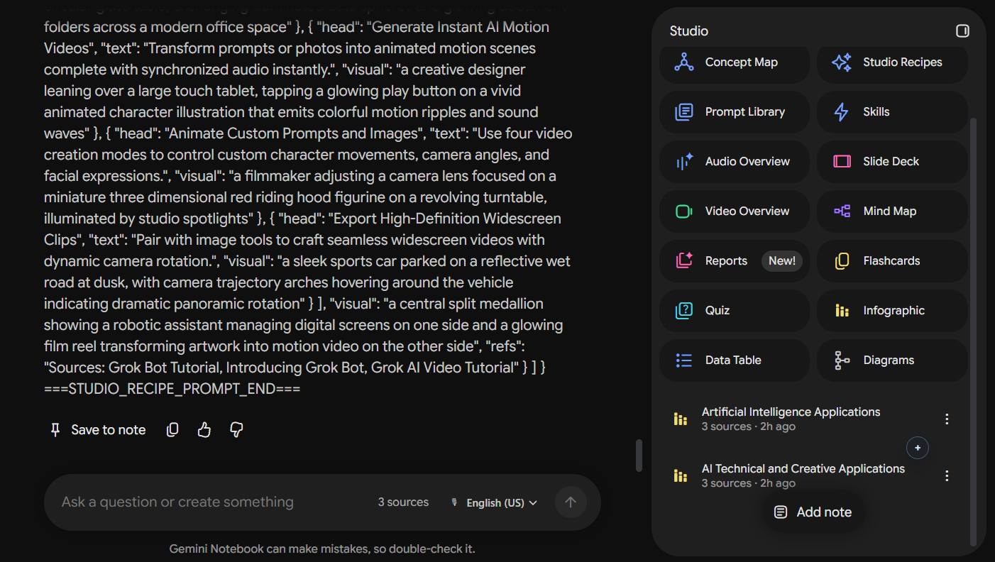Collapse the Studio panel

[x=962, y=31]
